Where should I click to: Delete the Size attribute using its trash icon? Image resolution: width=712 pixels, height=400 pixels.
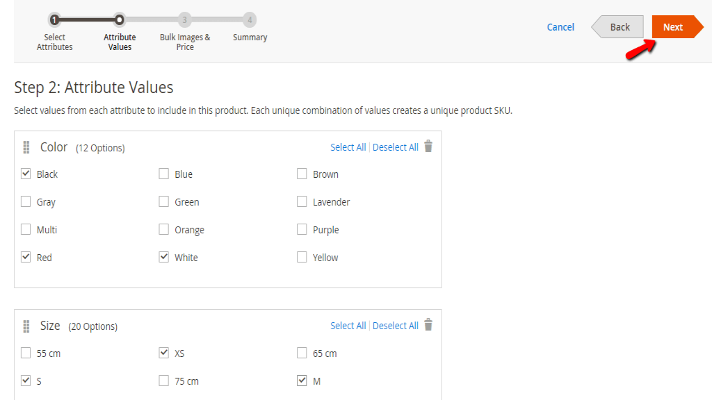[x=428, y=325]
